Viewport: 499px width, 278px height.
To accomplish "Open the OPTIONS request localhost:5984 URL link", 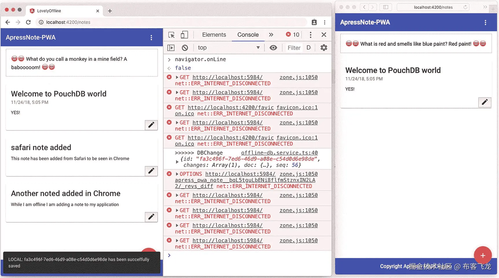I will [x=240, y=174].
